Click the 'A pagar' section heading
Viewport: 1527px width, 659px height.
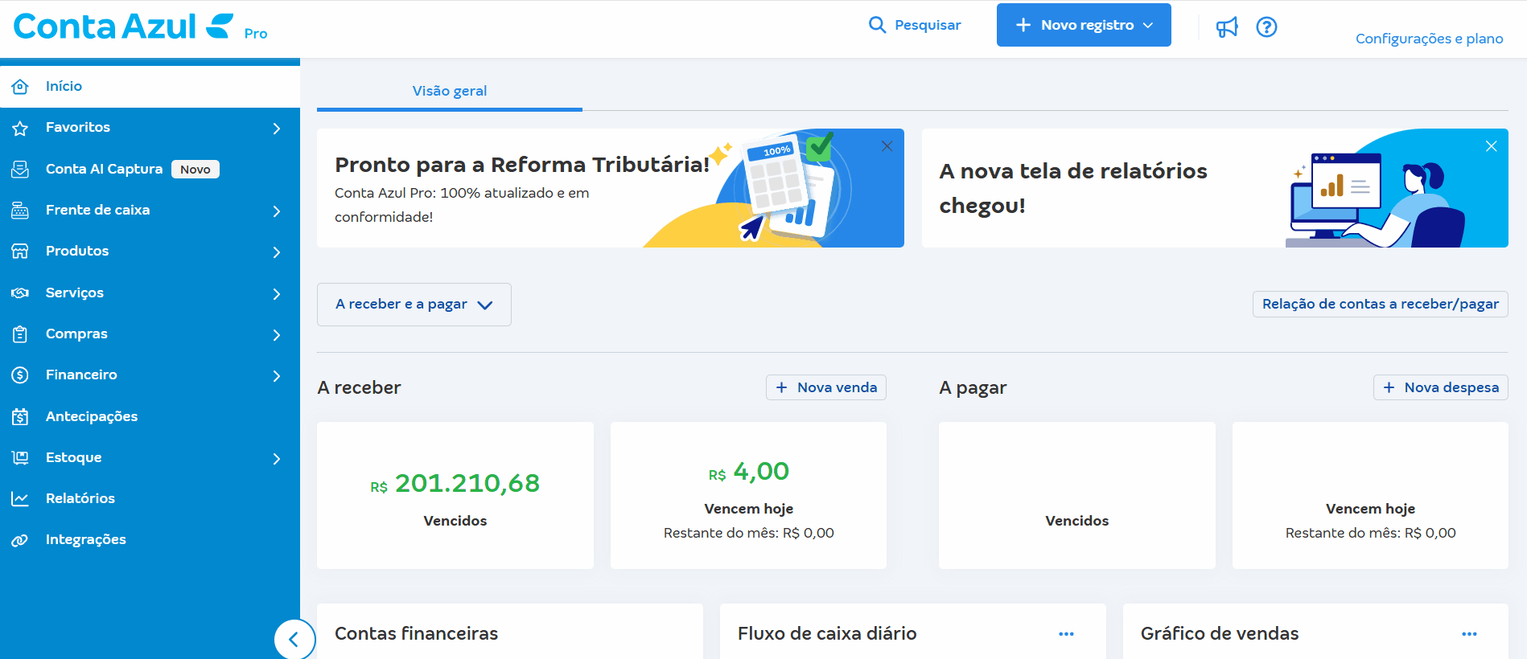pos(973,388)
